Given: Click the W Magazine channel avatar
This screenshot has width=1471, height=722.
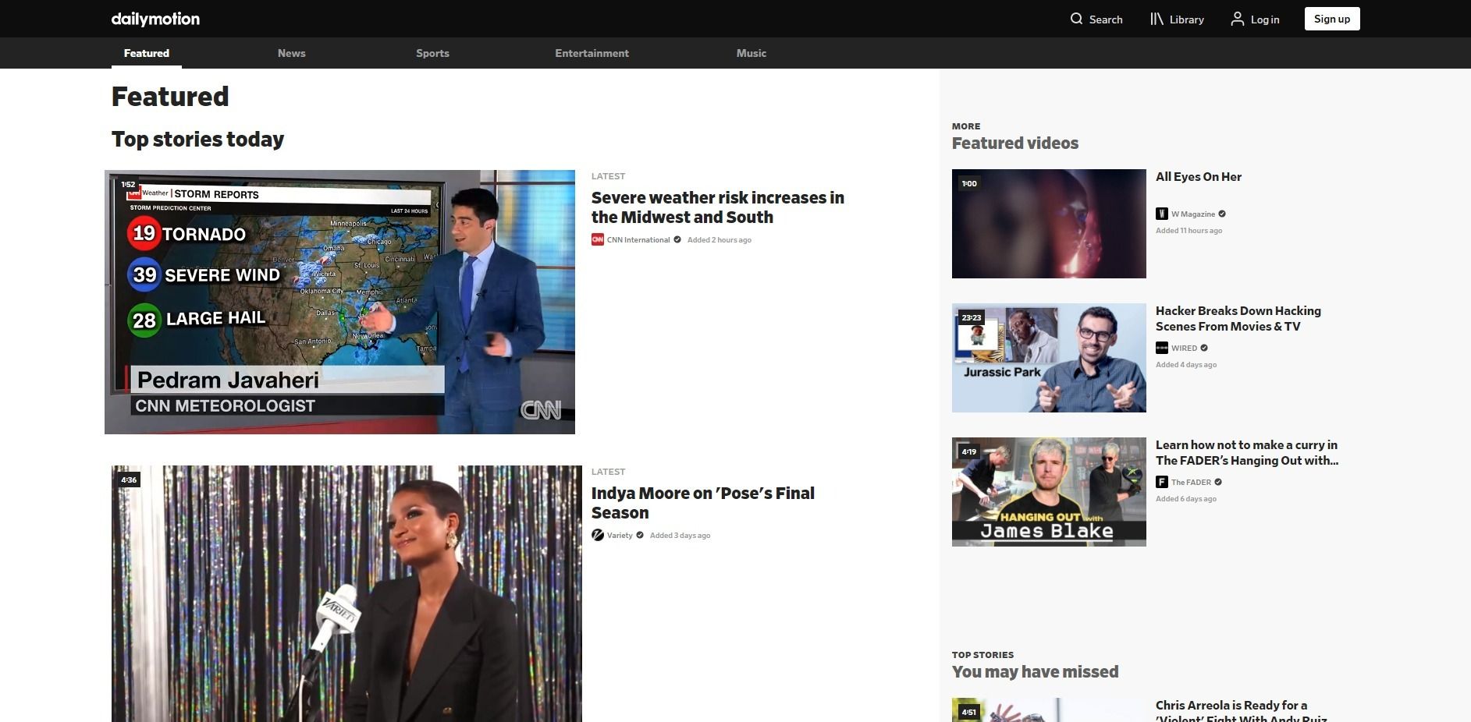Looking at the screenshot, I should 1161,214.
